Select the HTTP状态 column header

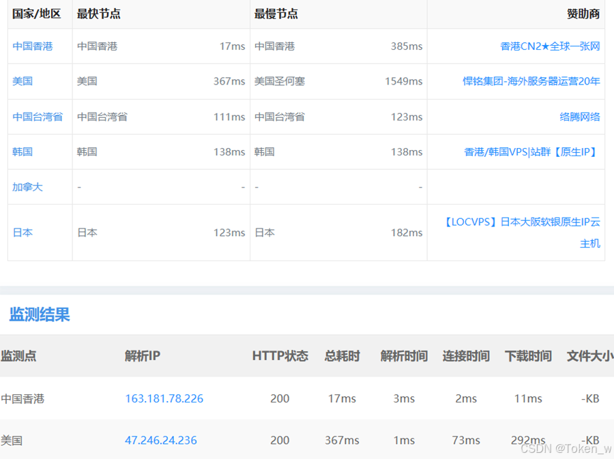(280, 356)
